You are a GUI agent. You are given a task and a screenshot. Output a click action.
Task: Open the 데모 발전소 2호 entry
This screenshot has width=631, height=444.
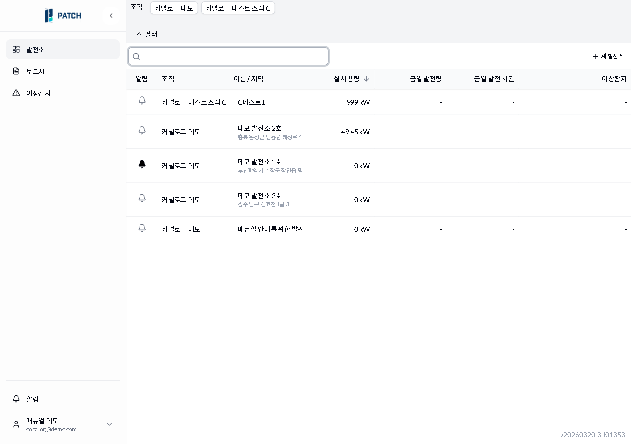tap(259, 128)
